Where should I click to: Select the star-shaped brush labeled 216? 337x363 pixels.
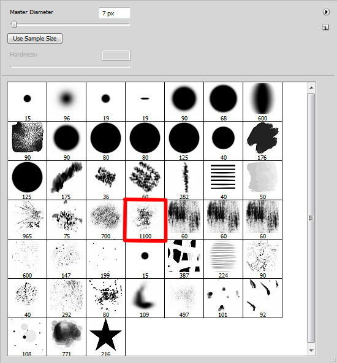coord(105,337)
